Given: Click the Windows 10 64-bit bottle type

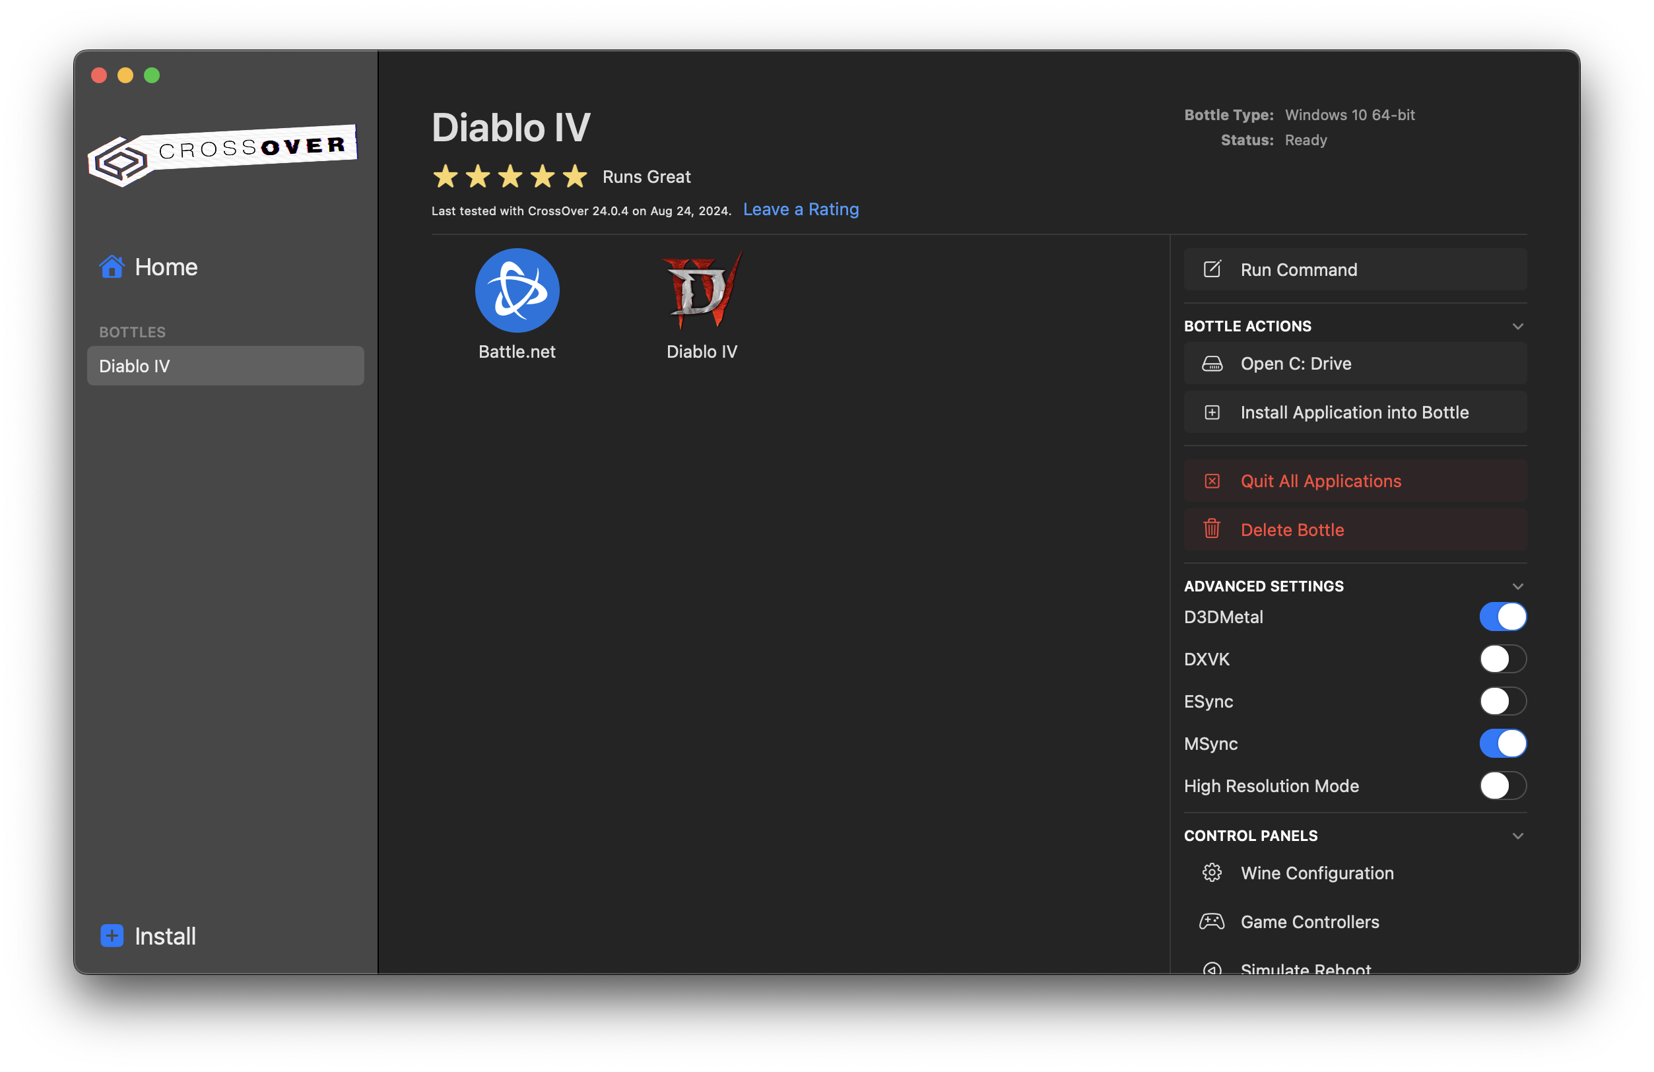Looking at the screenshot, I should (x=1350, y=115).
